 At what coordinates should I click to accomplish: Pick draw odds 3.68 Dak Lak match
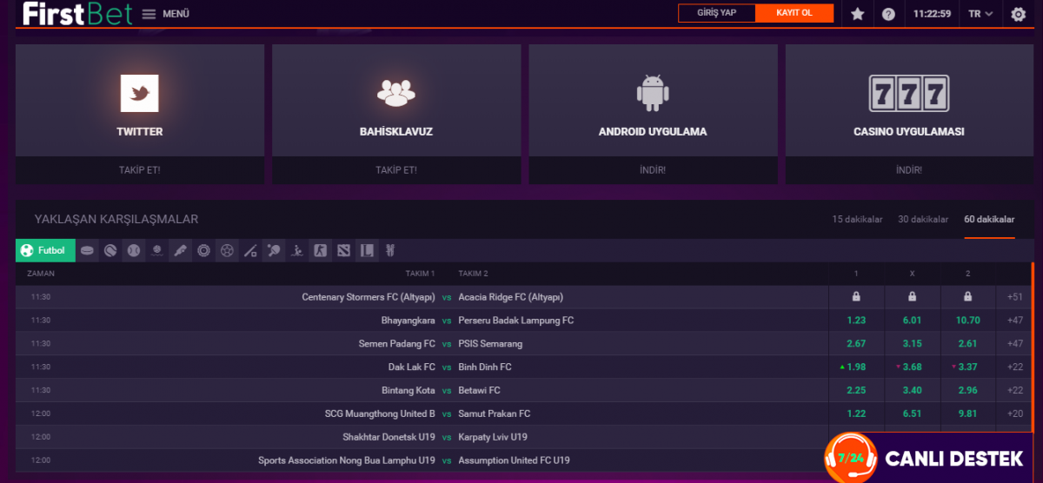point(912,367)
